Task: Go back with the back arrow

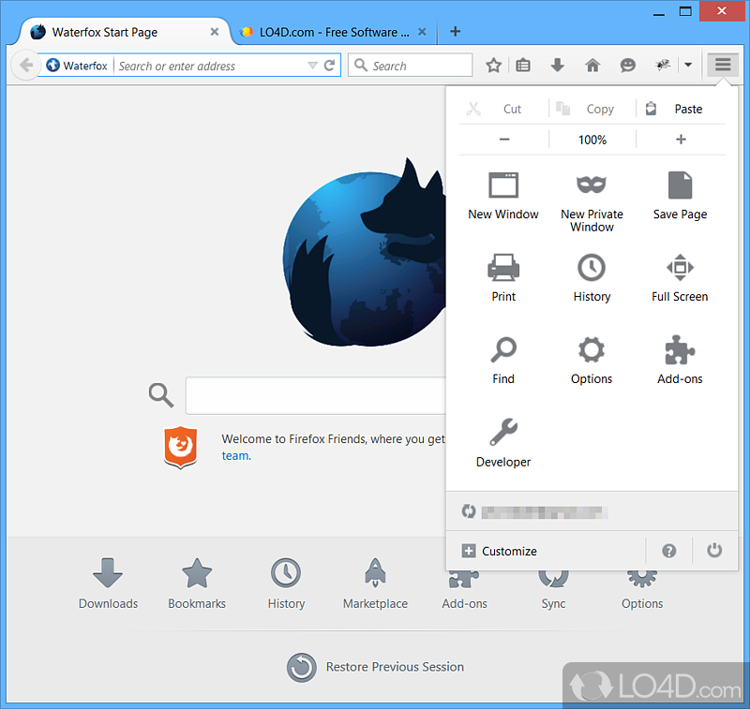Action: 26,65
